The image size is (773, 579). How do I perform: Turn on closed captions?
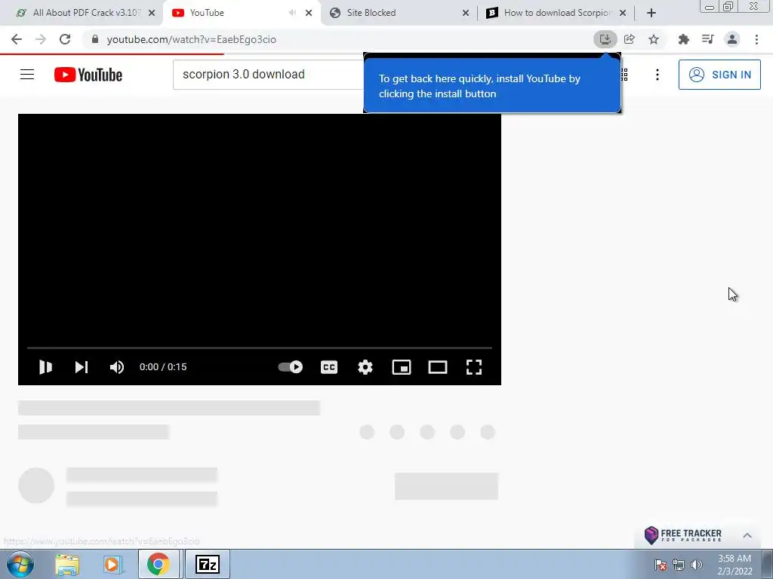(x=329, y=367)
